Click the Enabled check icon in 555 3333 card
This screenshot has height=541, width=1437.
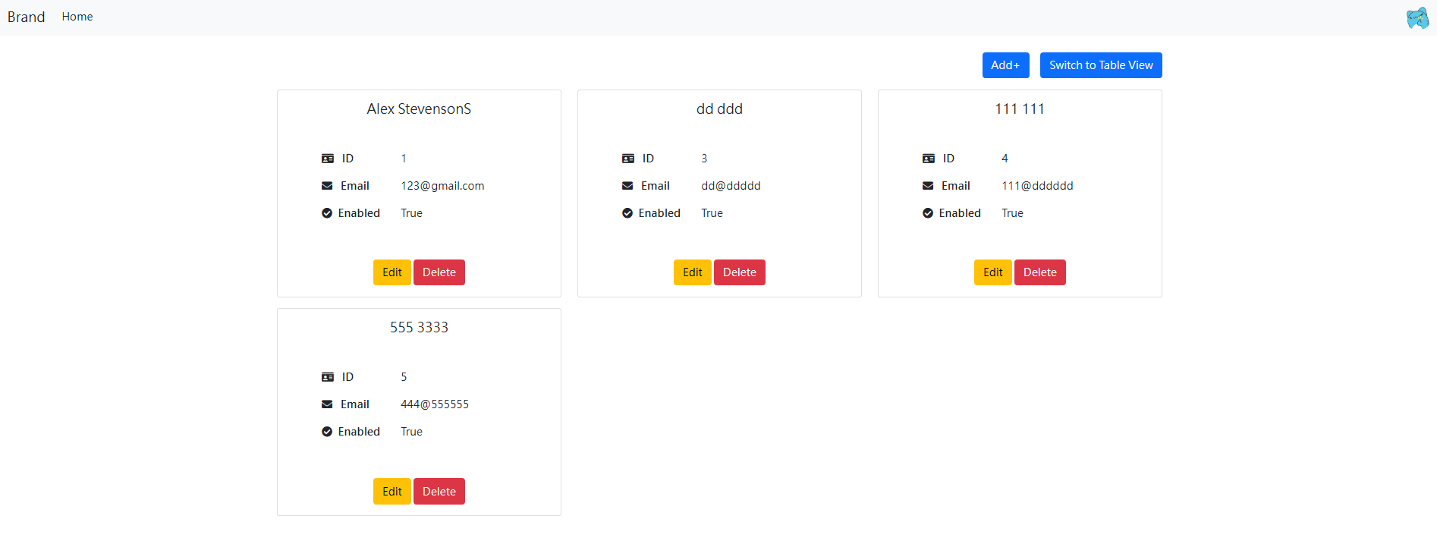327,432
